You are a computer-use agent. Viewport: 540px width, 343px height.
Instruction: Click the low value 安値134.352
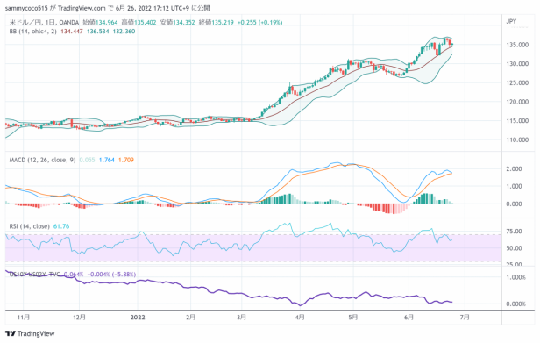177,23
